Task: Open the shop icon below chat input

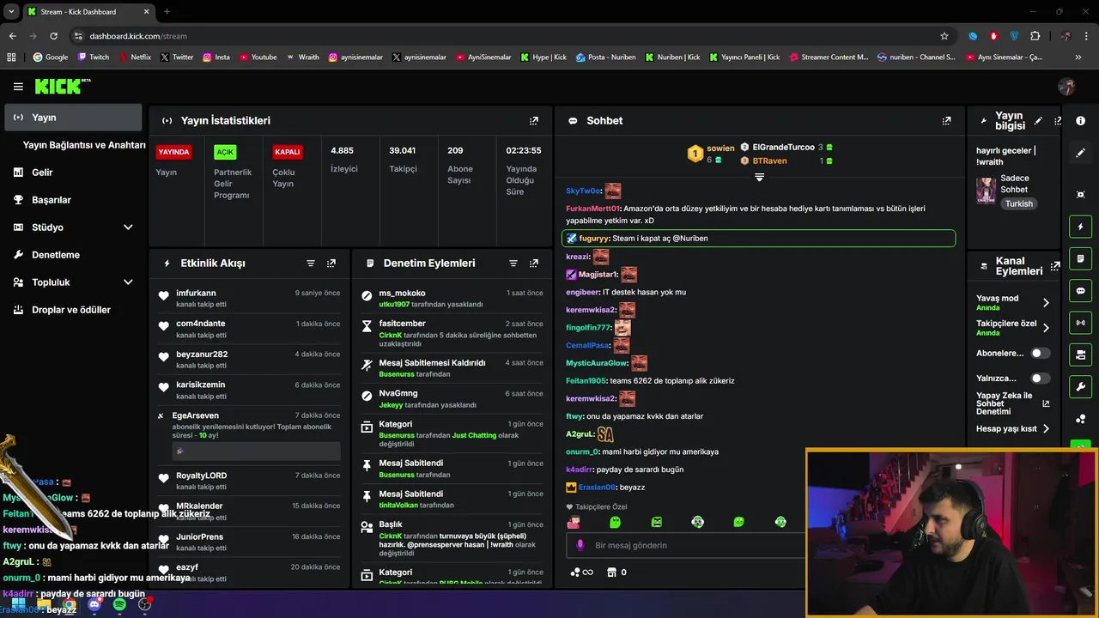Action: click(x=611, y=572)
